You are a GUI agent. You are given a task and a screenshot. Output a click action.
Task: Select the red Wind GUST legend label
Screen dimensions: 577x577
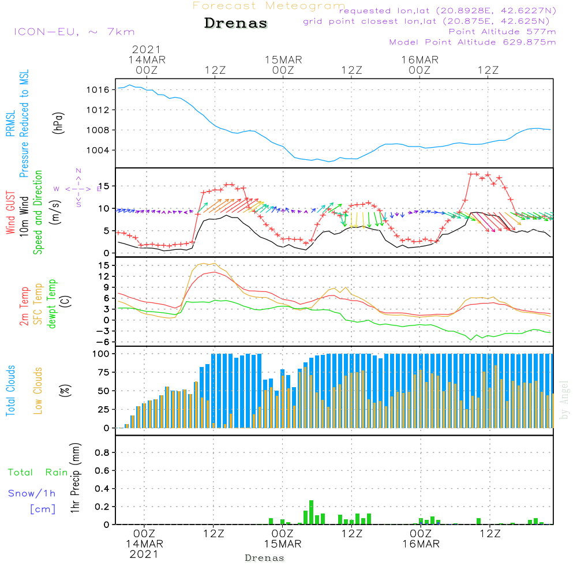pyautogui.click(x=10, y=212)
